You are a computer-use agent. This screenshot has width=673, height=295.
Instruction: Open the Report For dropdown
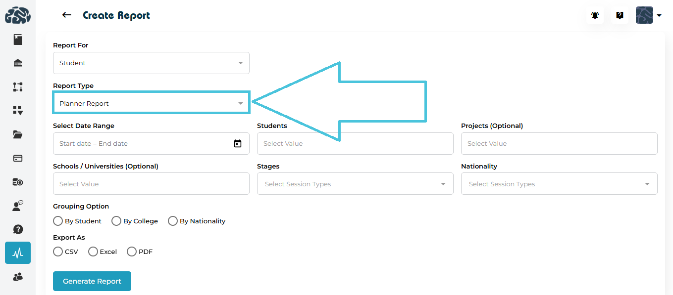tap(151, 63)
